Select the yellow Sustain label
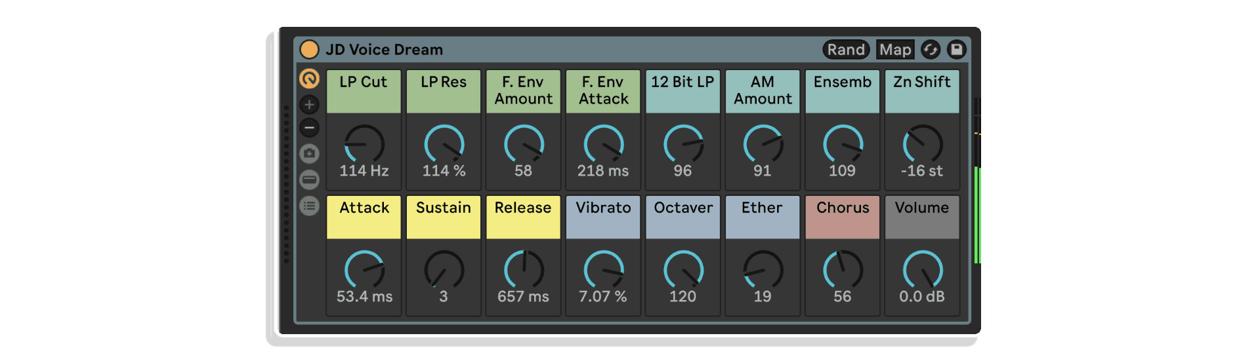This screenshot has width=1260, height=361. (x=444, y=217)
